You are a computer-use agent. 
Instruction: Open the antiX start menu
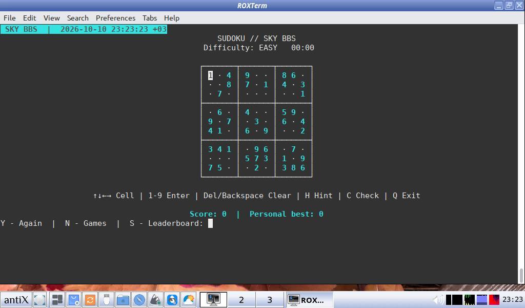coord(16,299)
